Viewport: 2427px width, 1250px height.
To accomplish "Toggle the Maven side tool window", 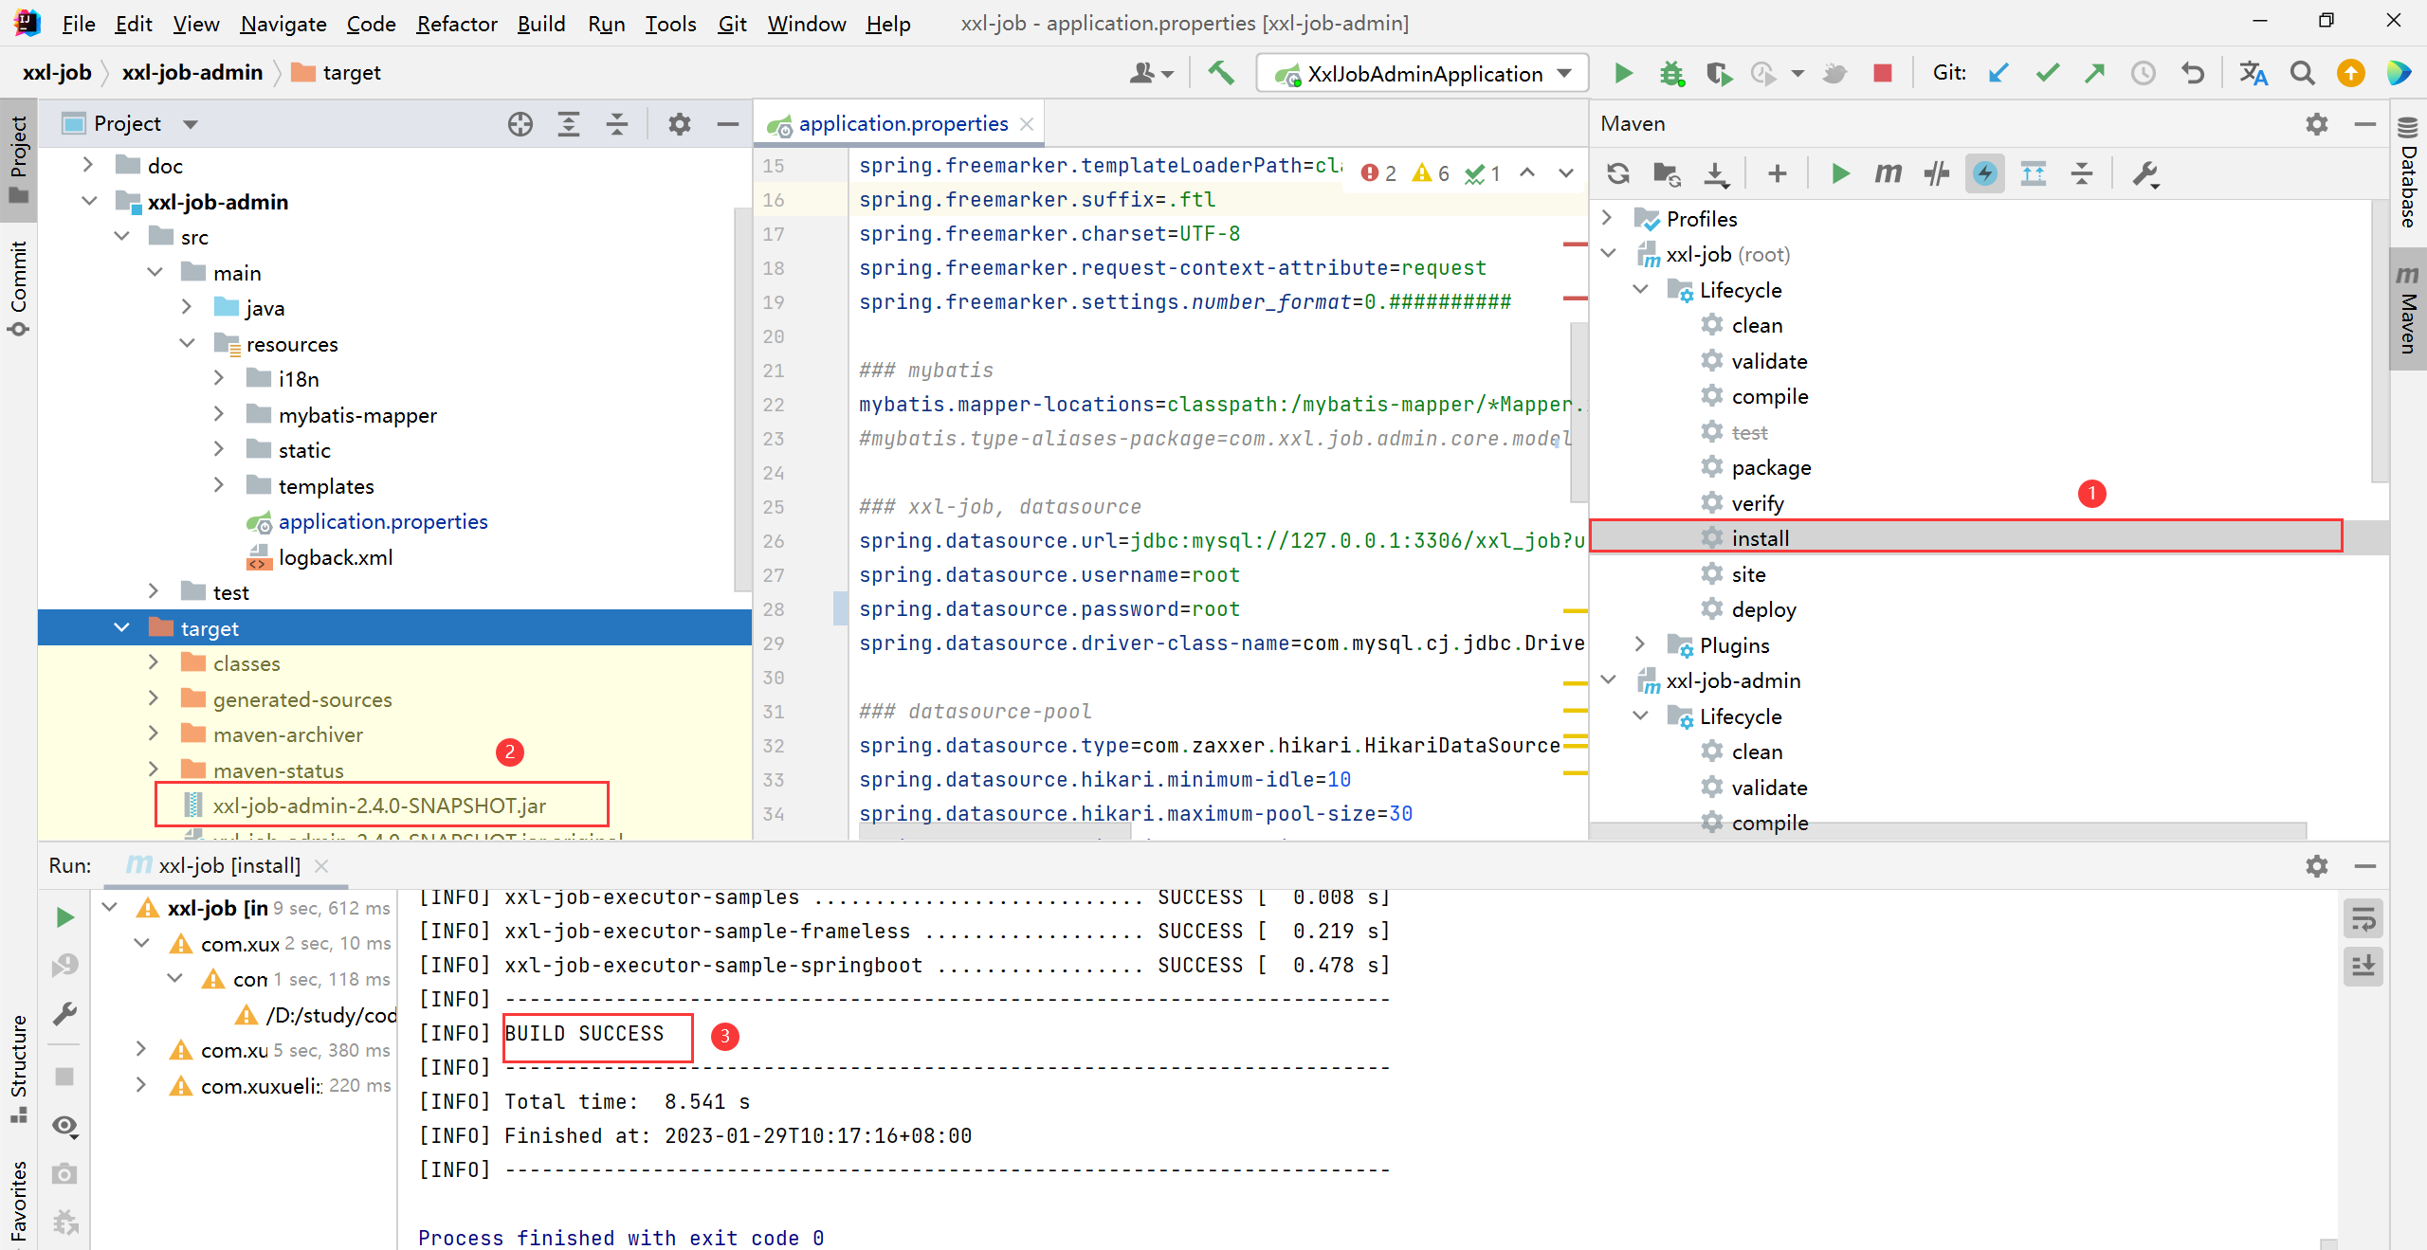I will point(2408,309).
